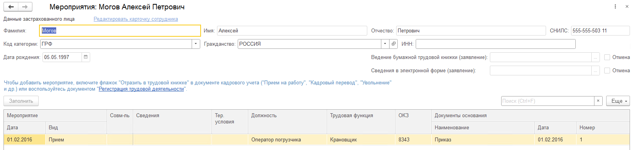Click the Имя field containing Алексей

coord(292,30)
